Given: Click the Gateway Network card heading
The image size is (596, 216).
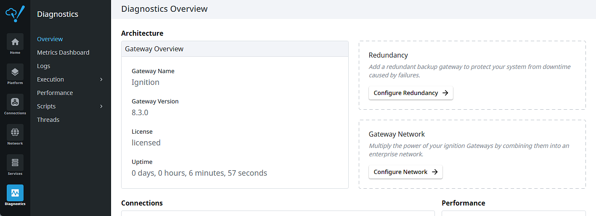Looking at the screenshot, I should [397, 134].
